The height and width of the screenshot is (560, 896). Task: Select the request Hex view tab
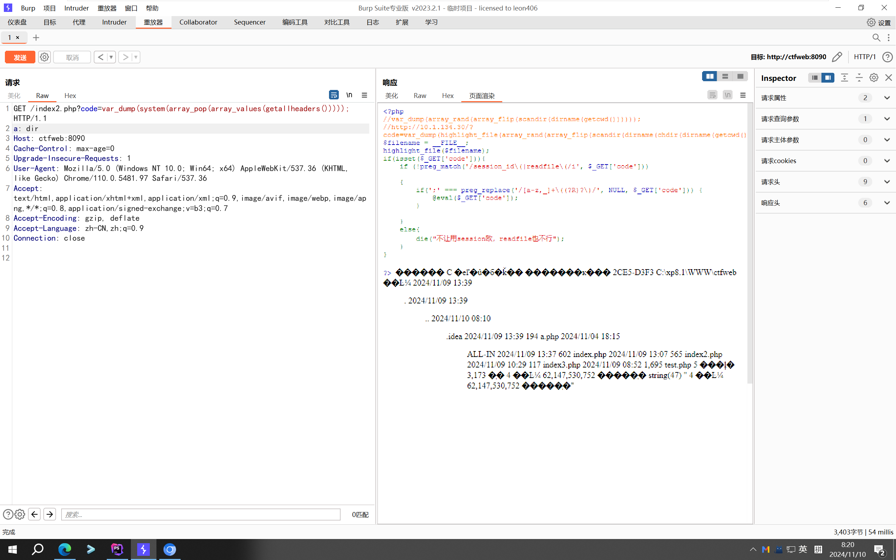pos(70,96)
